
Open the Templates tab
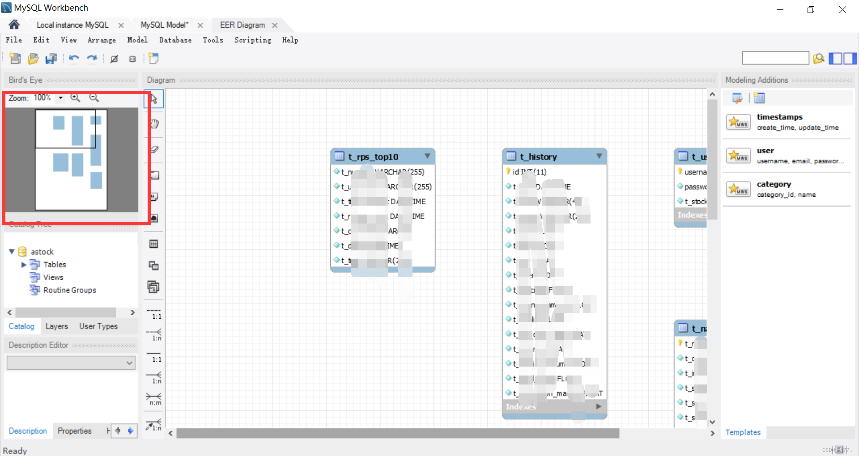[x=743, y=432]
